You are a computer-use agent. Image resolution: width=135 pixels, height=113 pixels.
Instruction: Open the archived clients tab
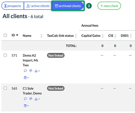[68, 6]
